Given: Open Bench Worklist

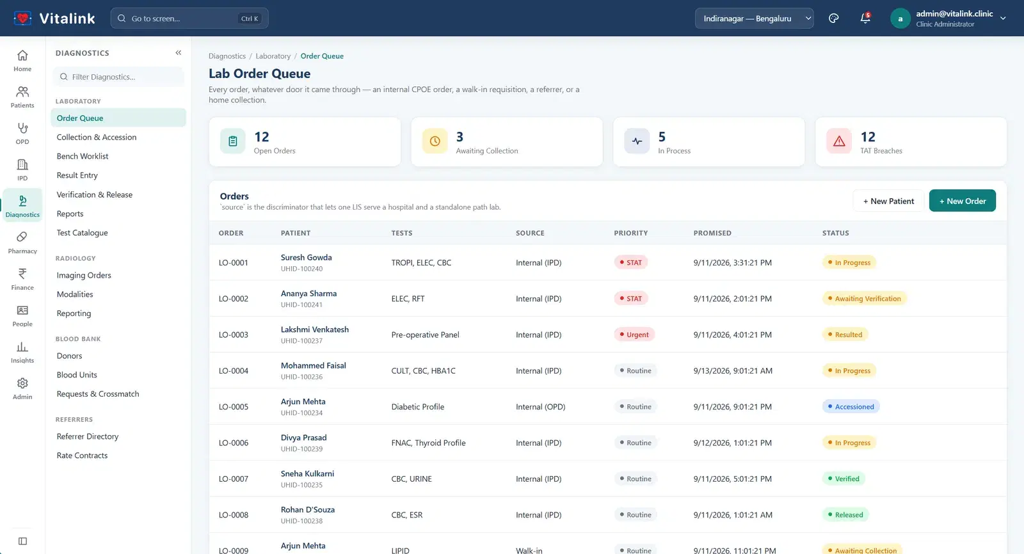Looking at the screenshot, I should (x=118, y=156).
